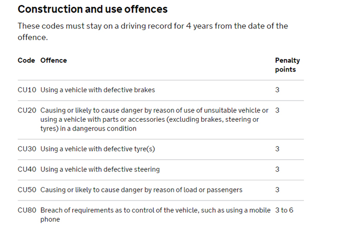Click the mobile phone offence description

pyautogui.click(x=155, y=215)
